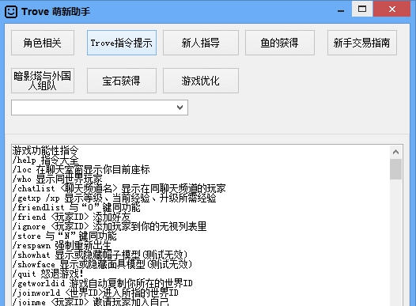Screen dimensions: 416x306
Task: Open the 宝石获得 section
Action: click(x=122, y=81)
